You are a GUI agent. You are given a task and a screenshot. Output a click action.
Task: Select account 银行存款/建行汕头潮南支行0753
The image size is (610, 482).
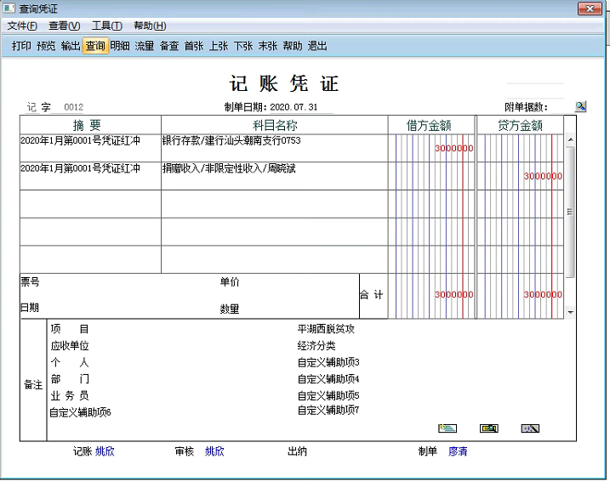(231, 141)
